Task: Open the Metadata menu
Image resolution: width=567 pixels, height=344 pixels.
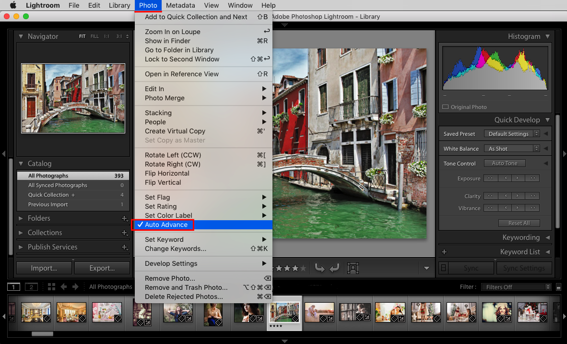Action: (x=180, y=5)
